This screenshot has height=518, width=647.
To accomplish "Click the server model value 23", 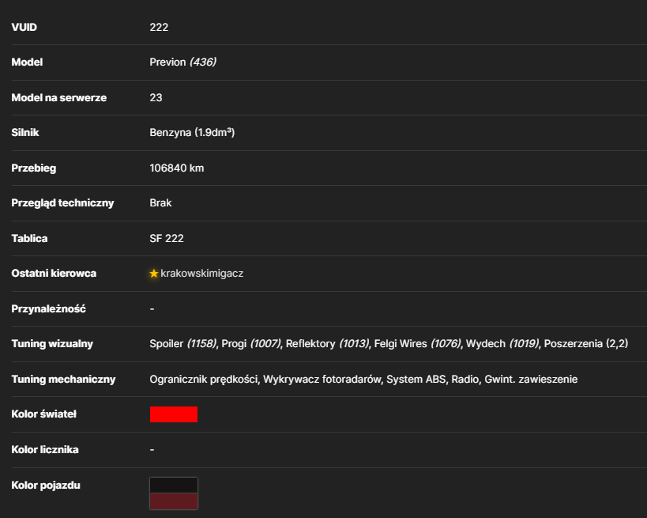I will coord(156,97).
